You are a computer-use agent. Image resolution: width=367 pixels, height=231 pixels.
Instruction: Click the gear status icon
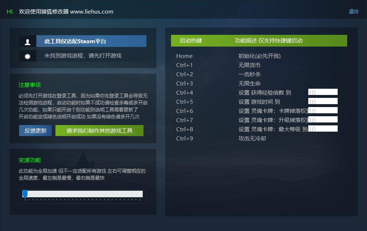(28, 56)
